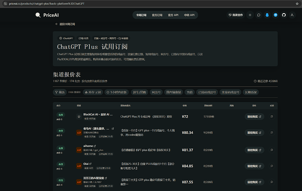Viewport: 302px width, 191px height.
Task: Toggle the 国内镜像站 filter chip
Action: point(174,92)
